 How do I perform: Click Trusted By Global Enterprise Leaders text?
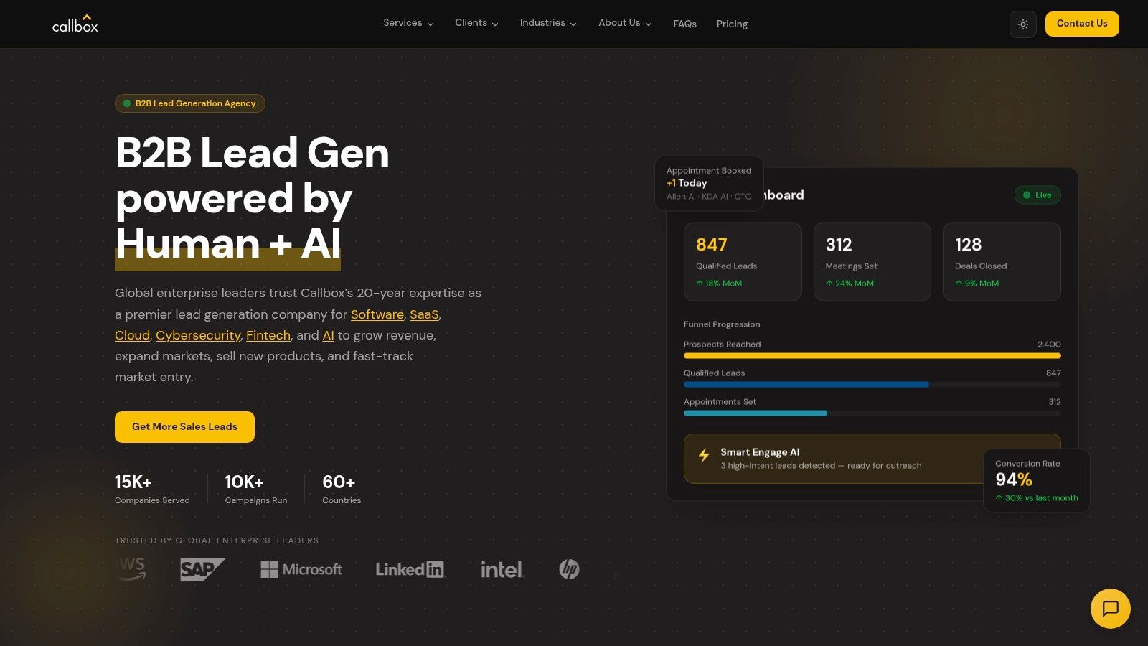(x=217, y=540)
